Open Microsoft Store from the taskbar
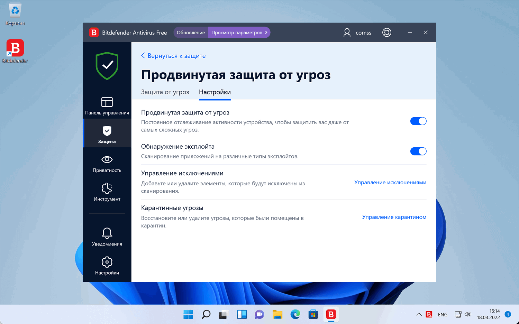Viewport: 519px width, 324px height. click(x=313, y=314)
